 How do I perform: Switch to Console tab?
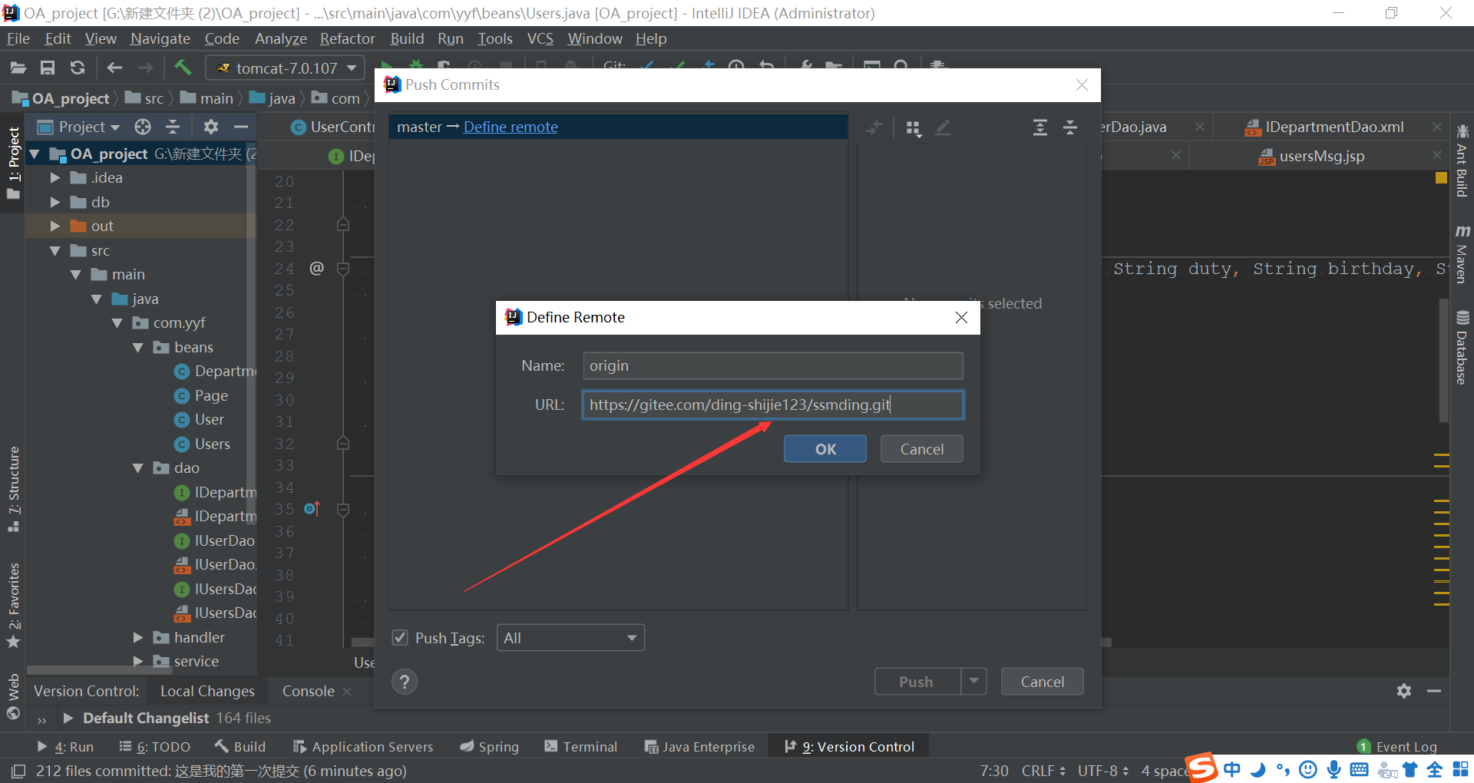coord(308,691)
